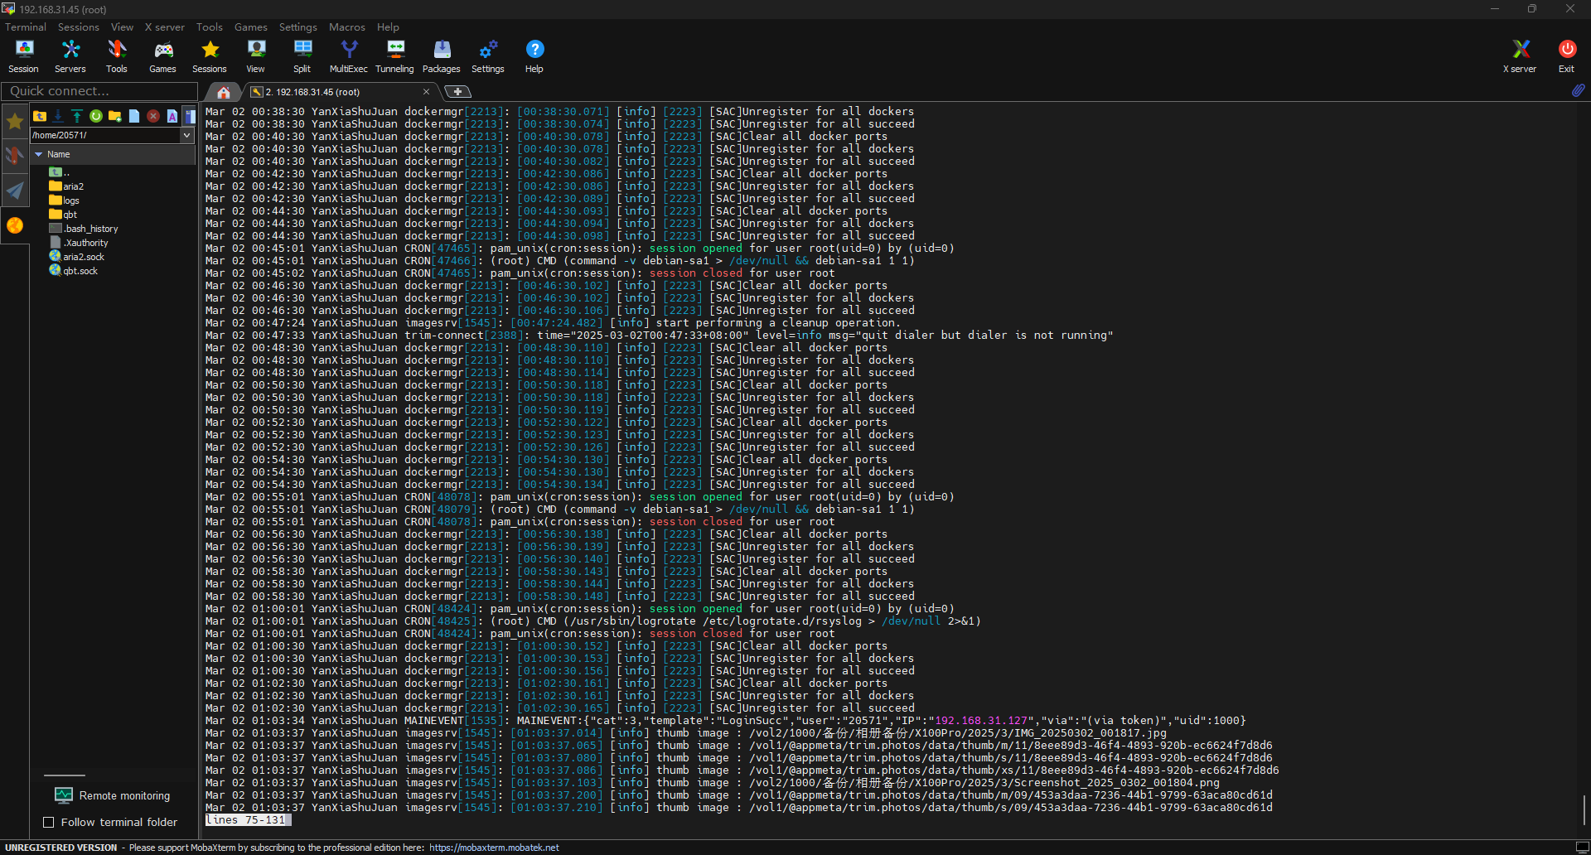Refresh the SFTP folder listing

(x=96, y=116)
